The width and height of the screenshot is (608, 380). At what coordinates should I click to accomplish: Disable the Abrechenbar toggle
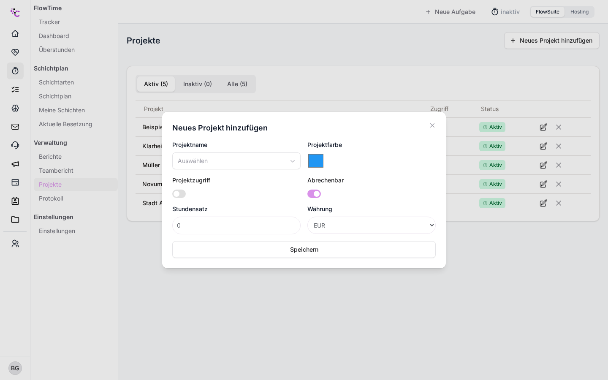(x=314, y=194)
